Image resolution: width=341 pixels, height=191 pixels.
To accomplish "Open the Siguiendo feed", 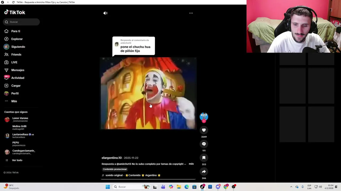I will coord(18,47).
